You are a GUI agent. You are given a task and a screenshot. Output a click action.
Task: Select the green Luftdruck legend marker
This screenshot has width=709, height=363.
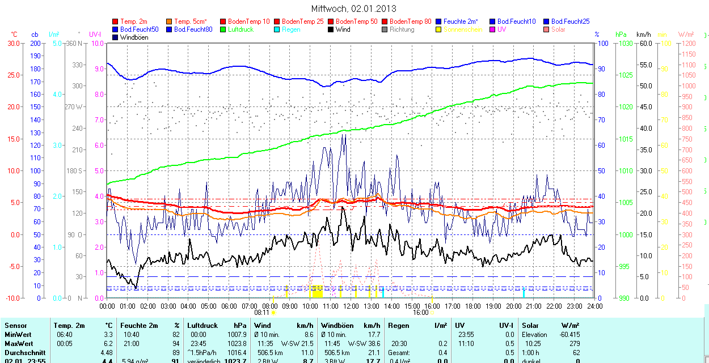click(223, 29)
